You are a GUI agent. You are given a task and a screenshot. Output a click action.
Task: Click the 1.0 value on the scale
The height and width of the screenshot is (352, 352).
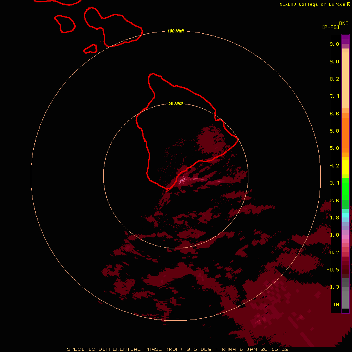tap(334, 235)
